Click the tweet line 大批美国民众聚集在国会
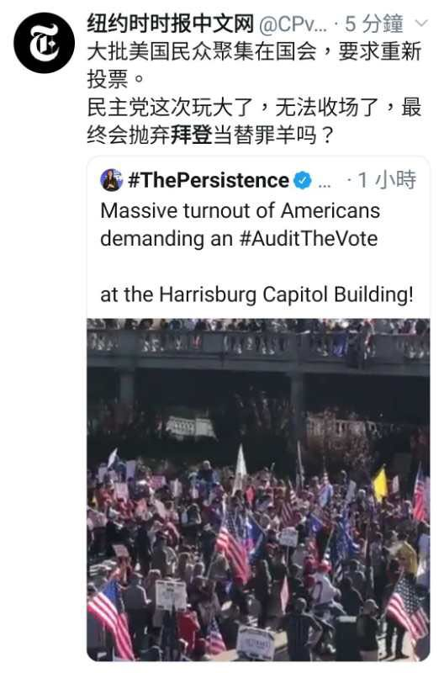 [202, 51]
